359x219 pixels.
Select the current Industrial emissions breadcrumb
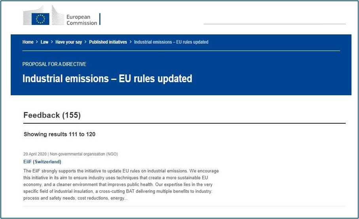tap(171, 42)
